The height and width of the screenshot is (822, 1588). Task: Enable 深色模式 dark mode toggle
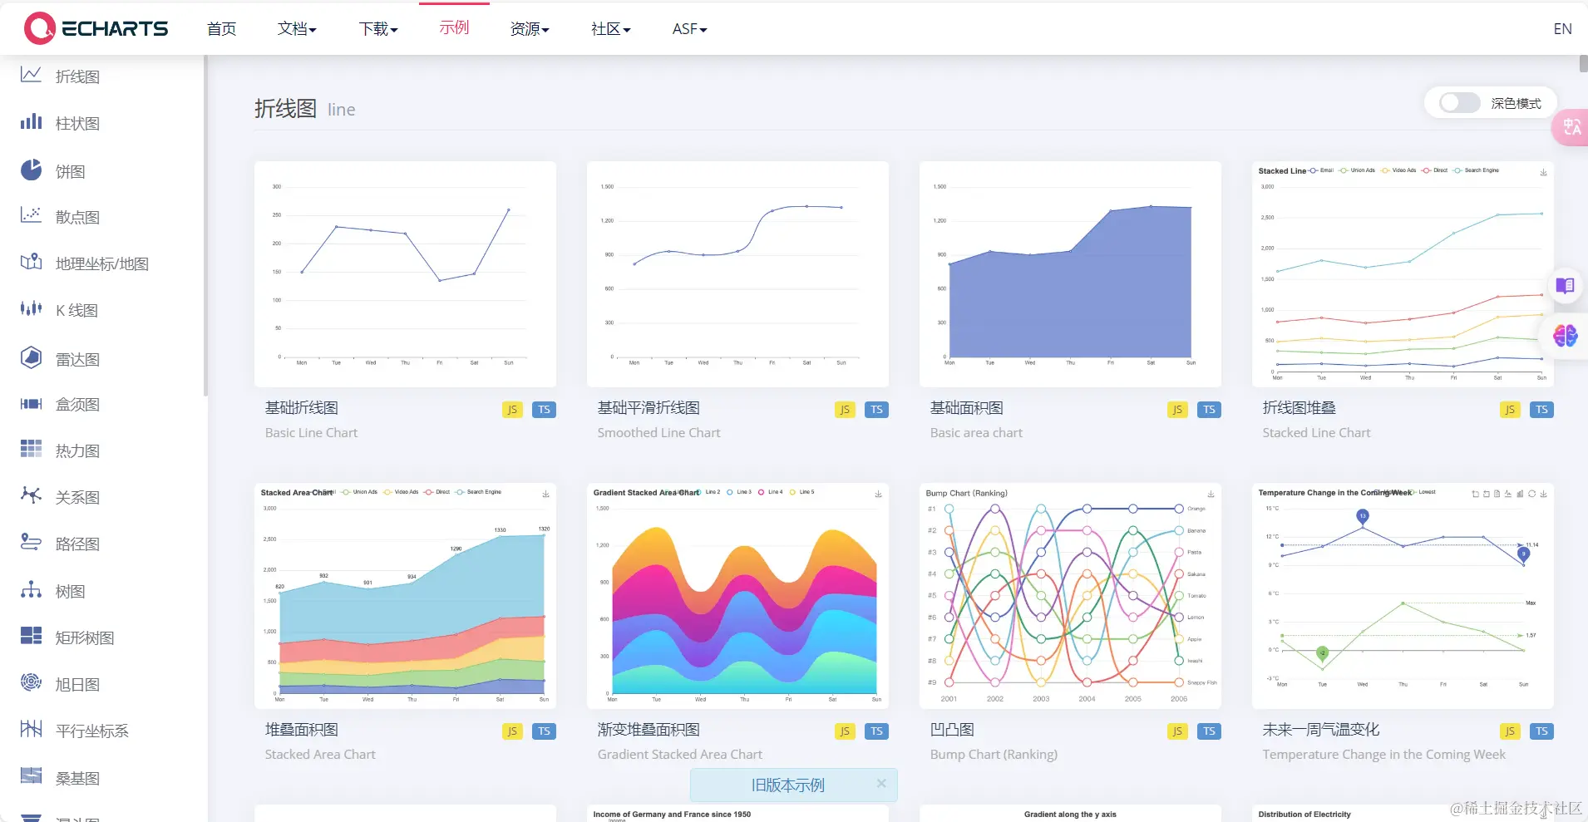(1457, 102)
